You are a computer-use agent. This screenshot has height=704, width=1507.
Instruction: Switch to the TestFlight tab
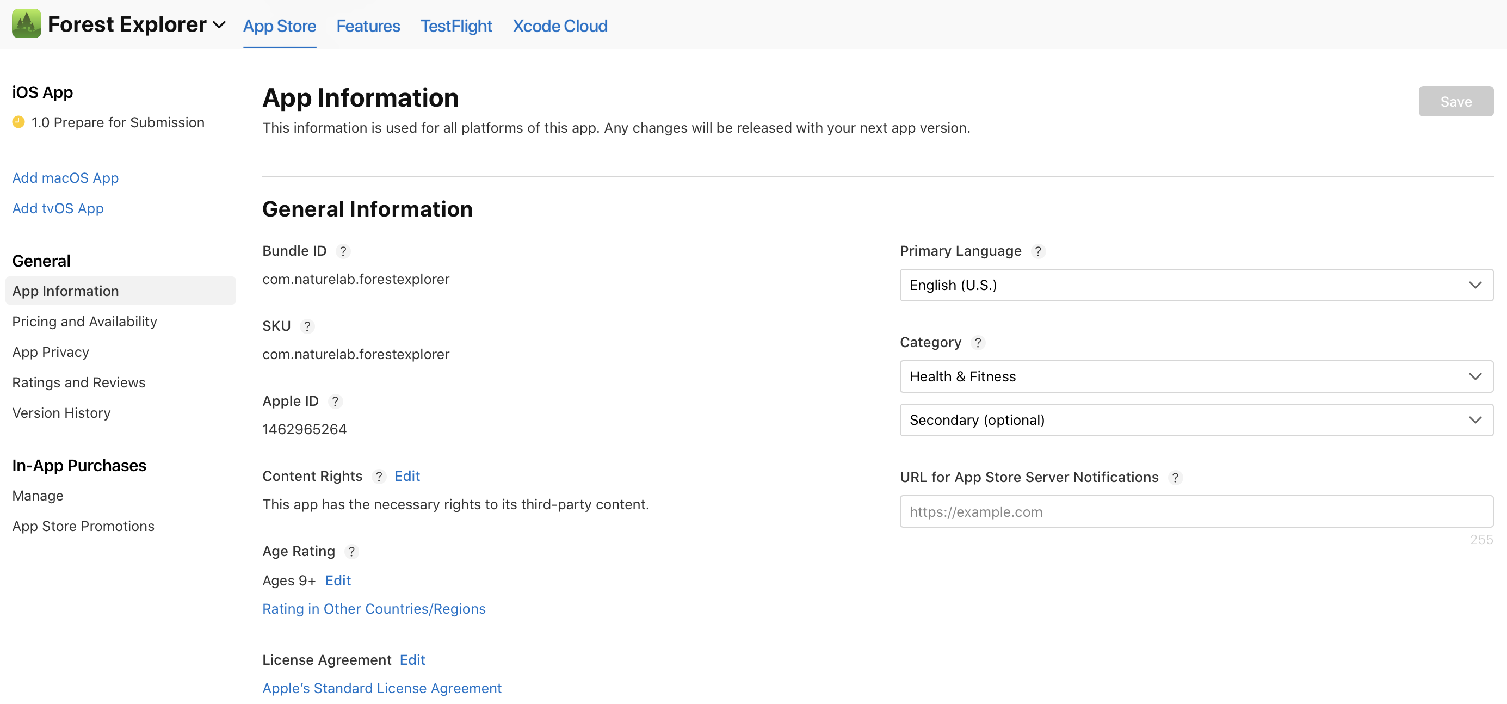coord(456,26)
